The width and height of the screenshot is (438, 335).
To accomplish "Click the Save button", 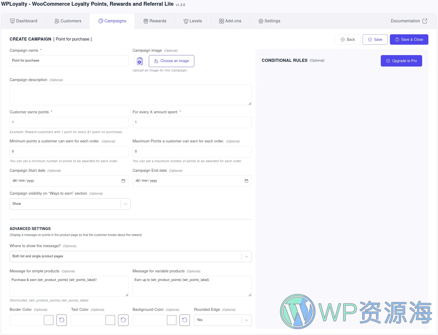I will coord(375,40).
